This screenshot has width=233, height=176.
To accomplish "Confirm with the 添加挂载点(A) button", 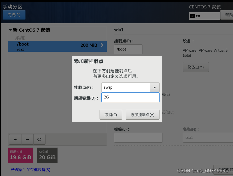I will click(142, 114).
